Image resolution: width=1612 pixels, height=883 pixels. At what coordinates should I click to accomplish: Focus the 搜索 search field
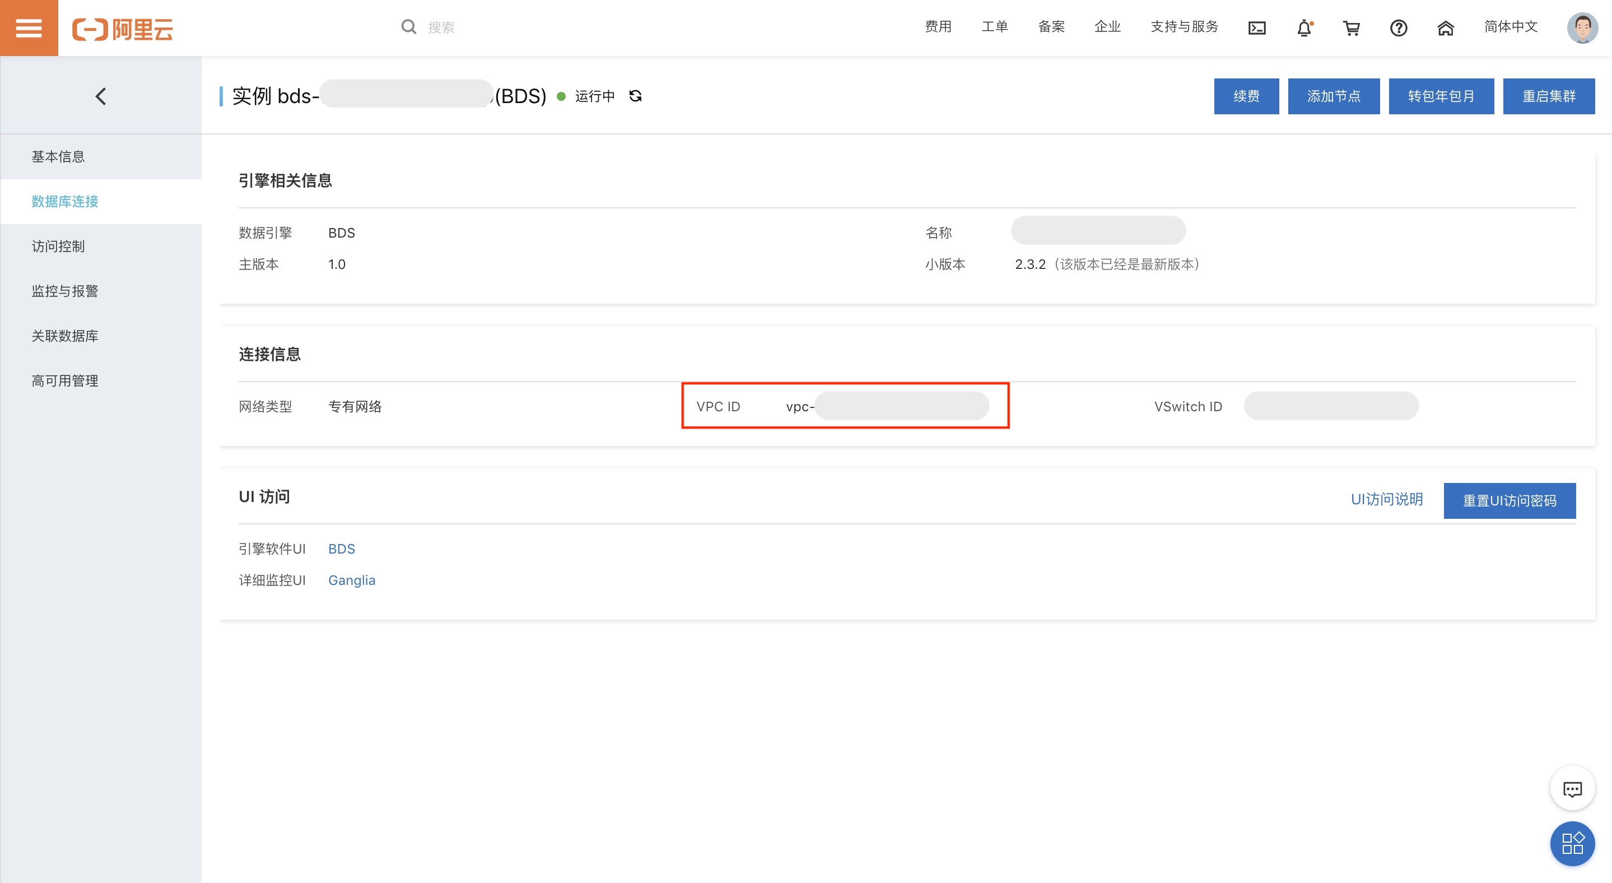point(441,27)
